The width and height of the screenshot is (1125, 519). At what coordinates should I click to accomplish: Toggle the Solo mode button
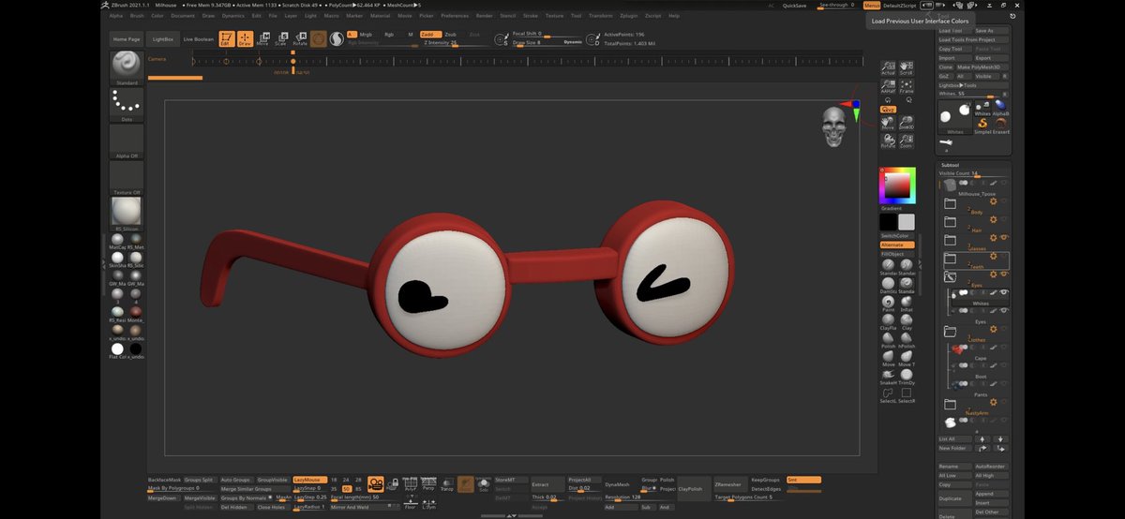coord(484,484)
